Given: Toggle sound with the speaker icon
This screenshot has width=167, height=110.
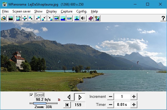Looking at the screenshot, I should point(83,18).
